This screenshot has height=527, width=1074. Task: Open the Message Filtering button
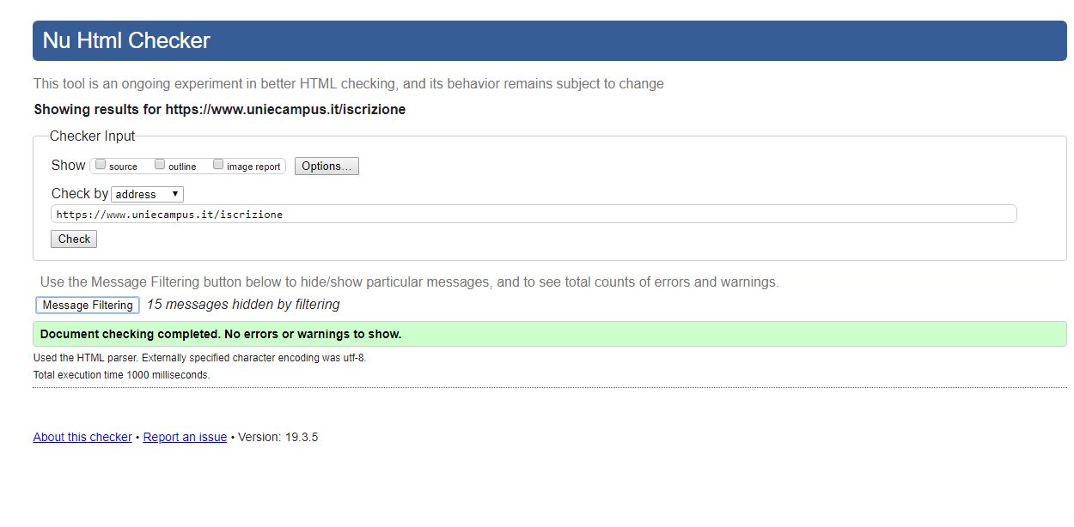coord(88,305)
